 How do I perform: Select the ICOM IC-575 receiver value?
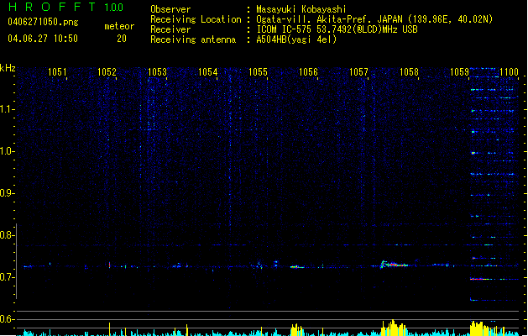tap(337, 29)
